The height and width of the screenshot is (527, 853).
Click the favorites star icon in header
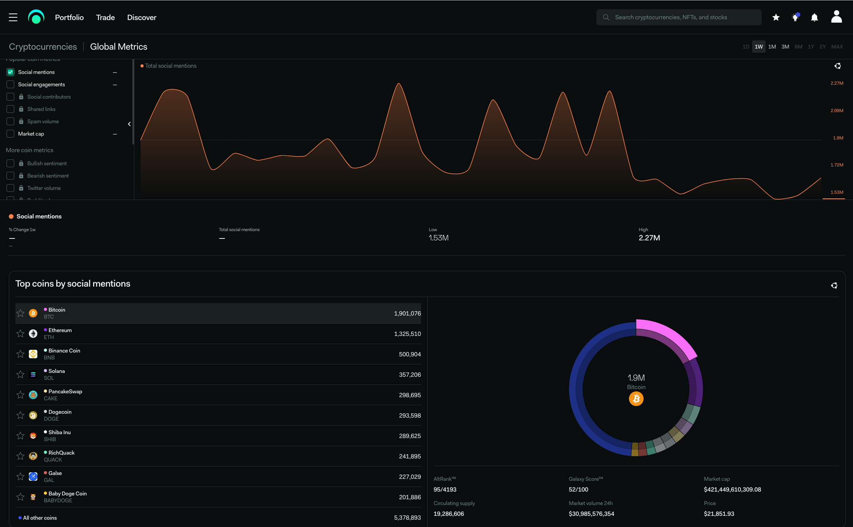[x=776, y=17]
